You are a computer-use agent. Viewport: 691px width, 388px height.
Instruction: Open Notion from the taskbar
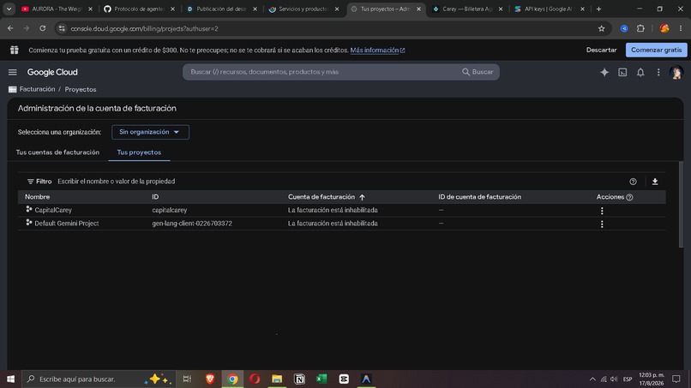[x=299, y=379]
